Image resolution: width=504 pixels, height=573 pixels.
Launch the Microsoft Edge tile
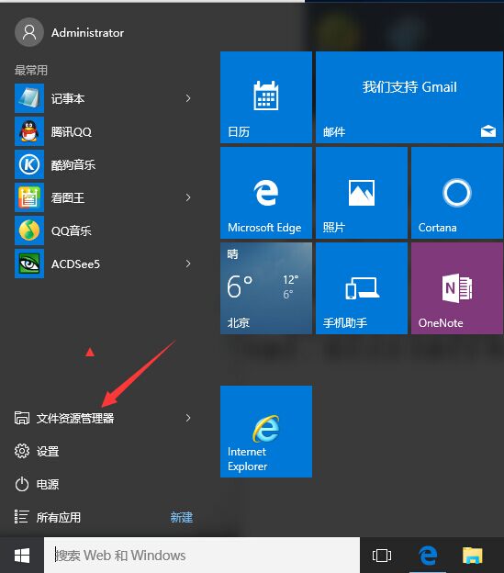(266, 193)
